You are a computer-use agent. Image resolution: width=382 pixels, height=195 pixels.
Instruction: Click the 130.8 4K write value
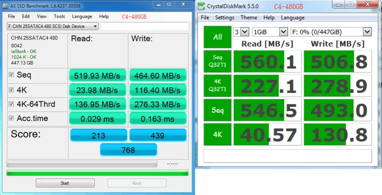point(338,135)
